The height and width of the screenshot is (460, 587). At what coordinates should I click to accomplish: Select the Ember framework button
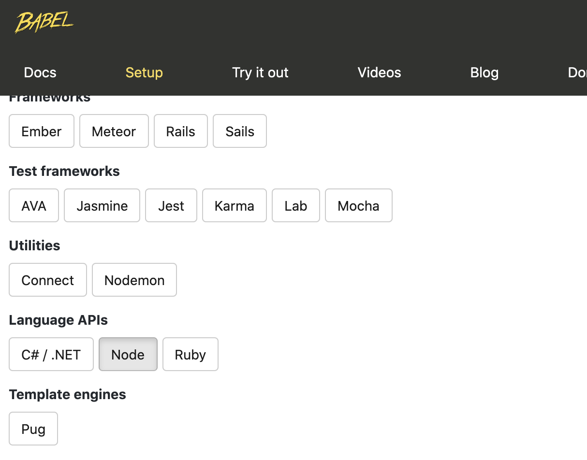tap(42, 131)
